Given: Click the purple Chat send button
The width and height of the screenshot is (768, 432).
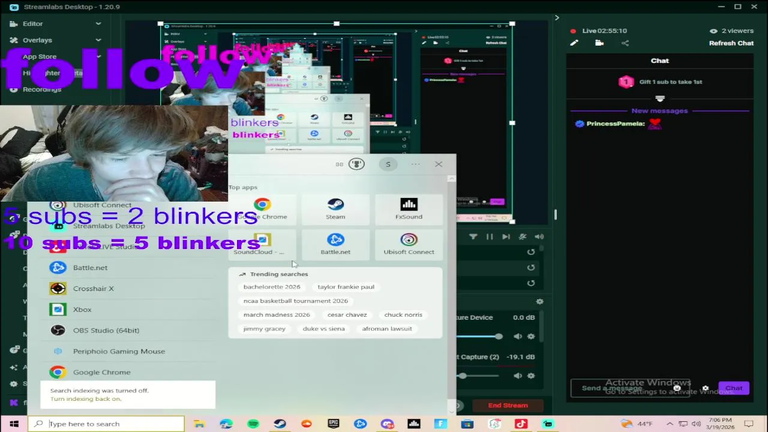Looking at the screenshot, I should pos(734,388).
